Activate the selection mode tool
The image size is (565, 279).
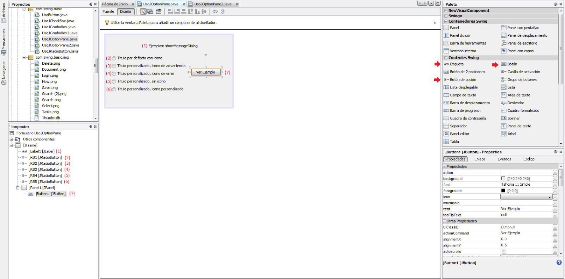[143, 11]
